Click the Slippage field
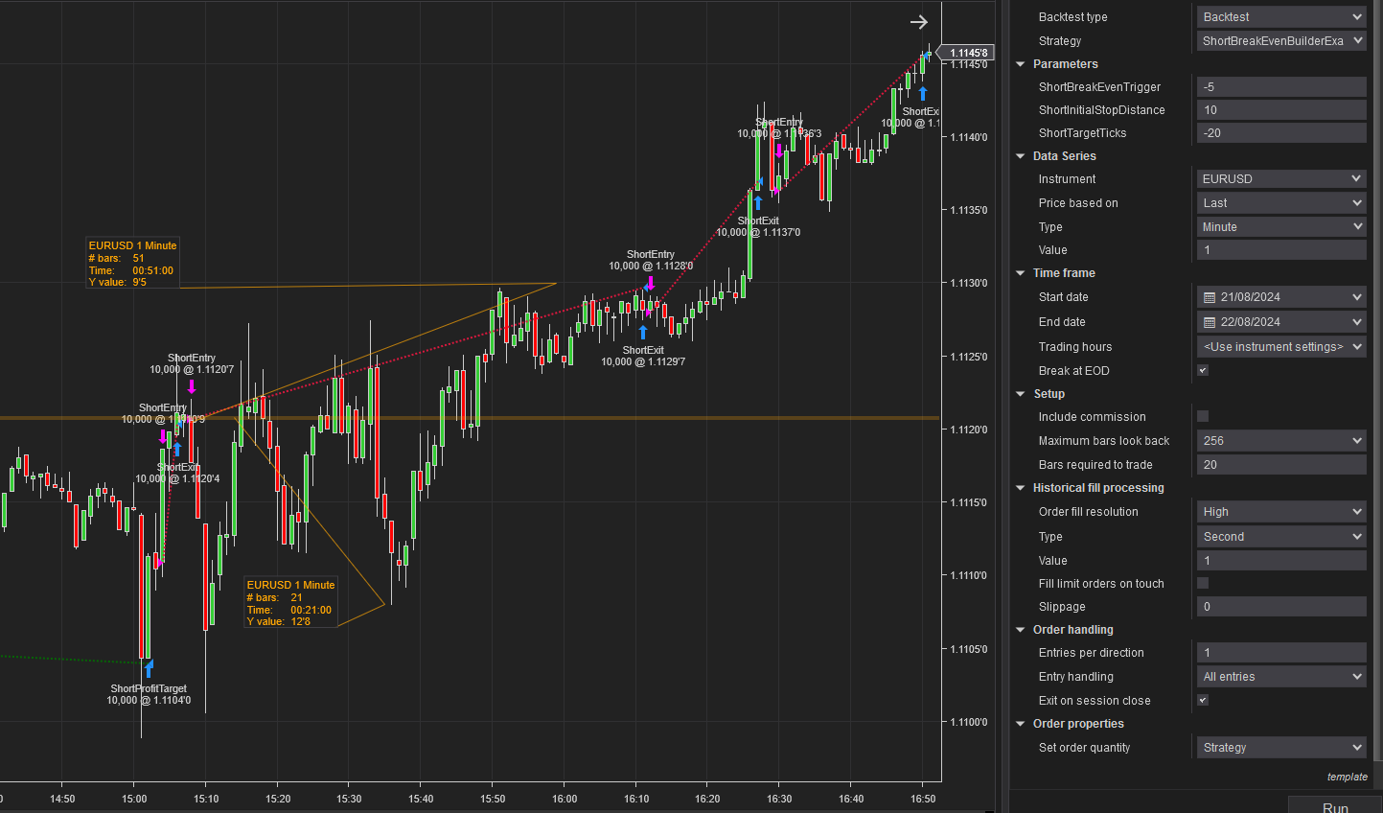Image resolution: width=1383 pixels, height=813 pixels. [x=1281, y=607]
